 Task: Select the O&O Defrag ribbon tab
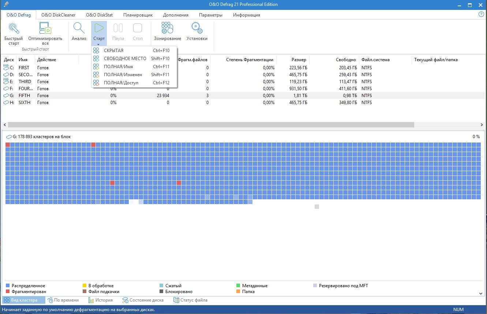18,15
